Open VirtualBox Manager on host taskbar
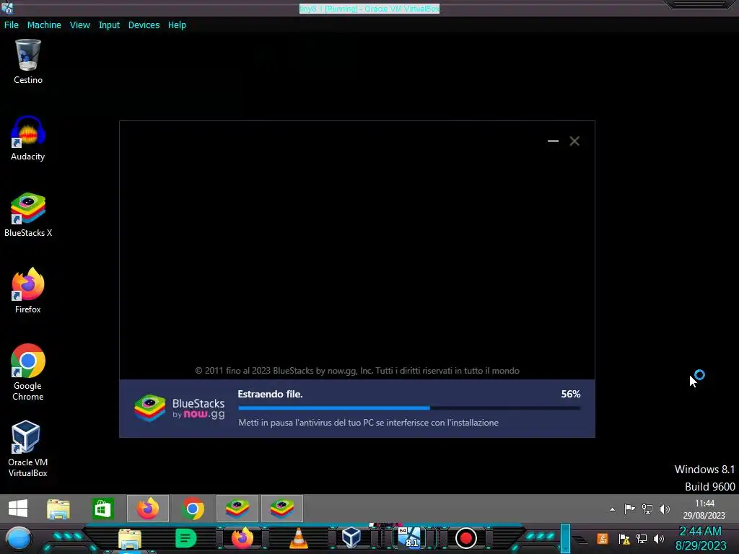The image size is (739, 554). (x=351, y=538)
